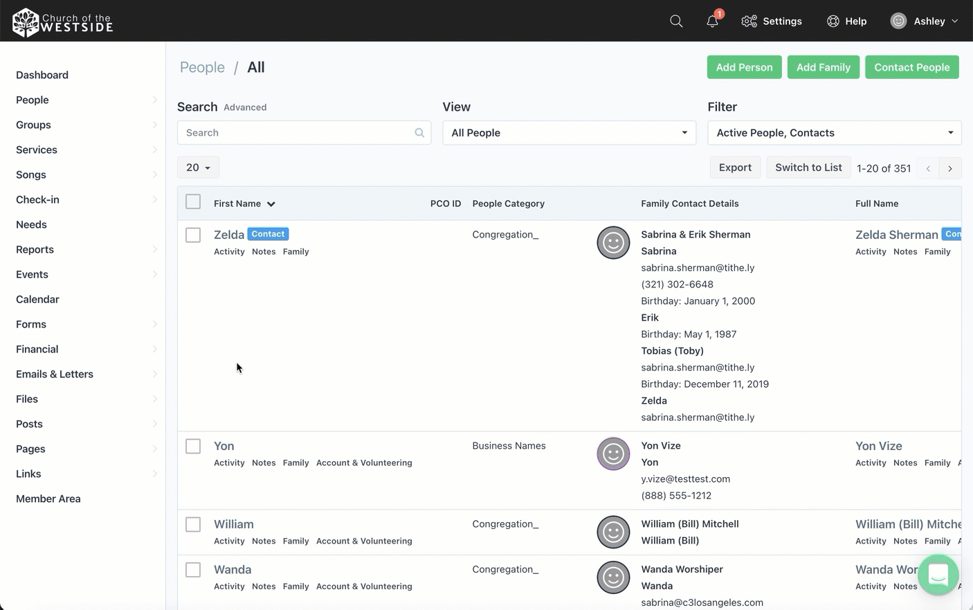973x610 pixels.
Task: Tick the checkbox next to William
Action: [x=193, y=525]
